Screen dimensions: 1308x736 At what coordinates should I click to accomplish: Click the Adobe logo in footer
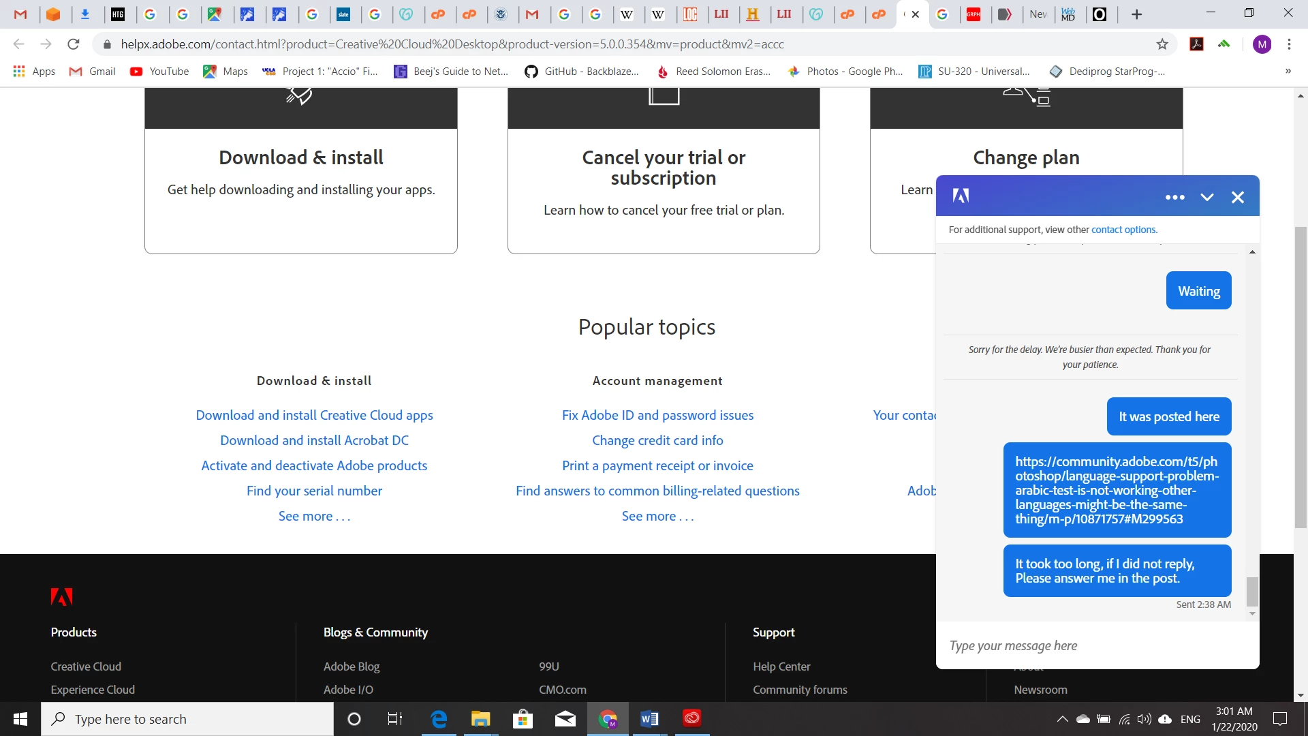61,597
